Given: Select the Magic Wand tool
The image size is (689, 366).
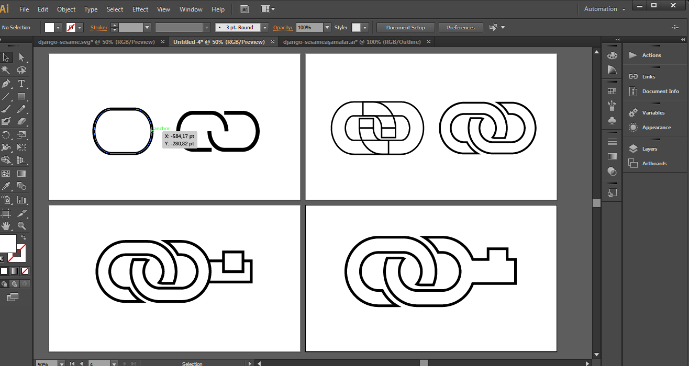Looking at the screenshot, I should tap(6, 70).
